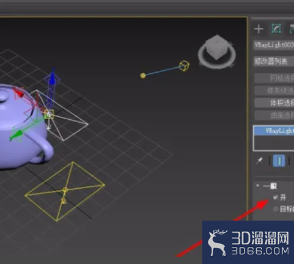Click the 体积选择 button
The height and width of the screenshot is (264, 294).
coord(274,103)
